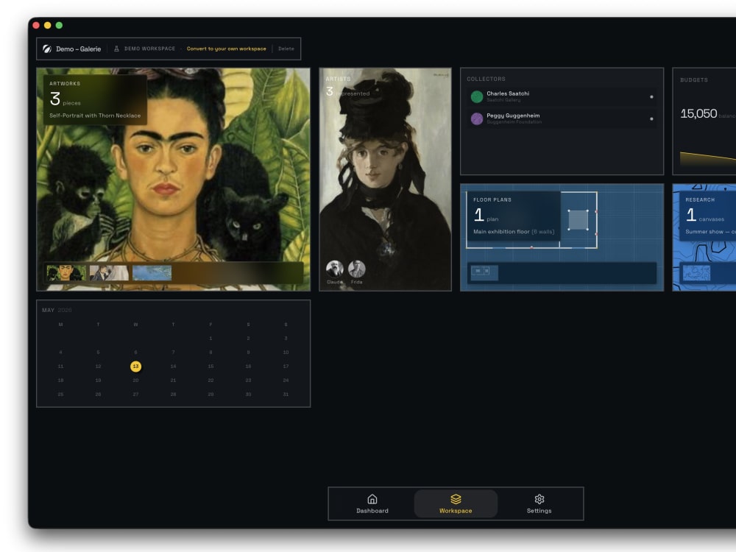The image size is (736, 552).
Task: Select the Claude artist avatar
Action: (335, 269)
